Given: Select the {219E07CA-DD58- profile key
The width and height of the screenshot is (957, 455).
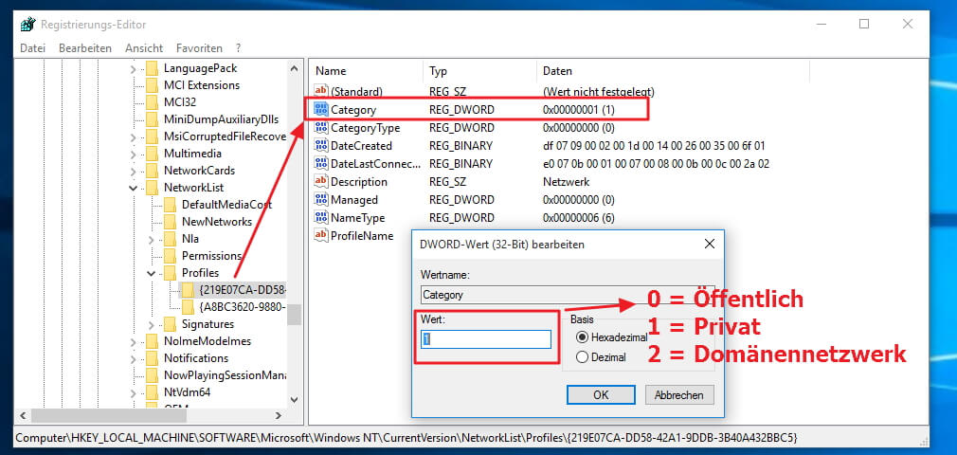Looking at the screenshot, I should [x=243, y=289].
